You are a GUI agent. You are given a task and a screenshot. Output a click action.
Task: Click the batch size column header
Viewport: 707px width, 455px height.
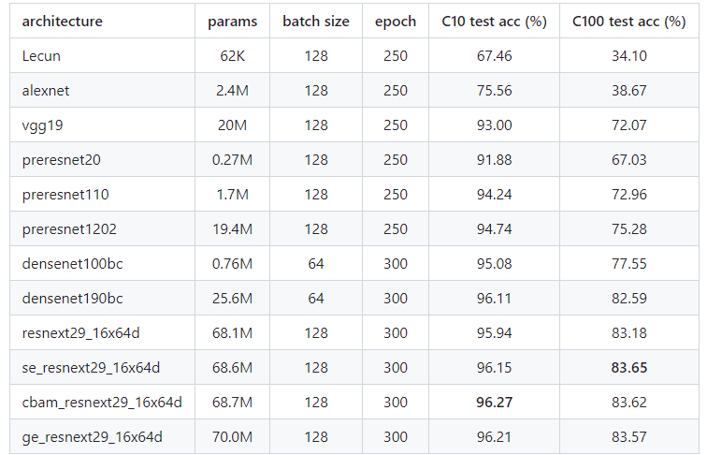click(316, 21)
